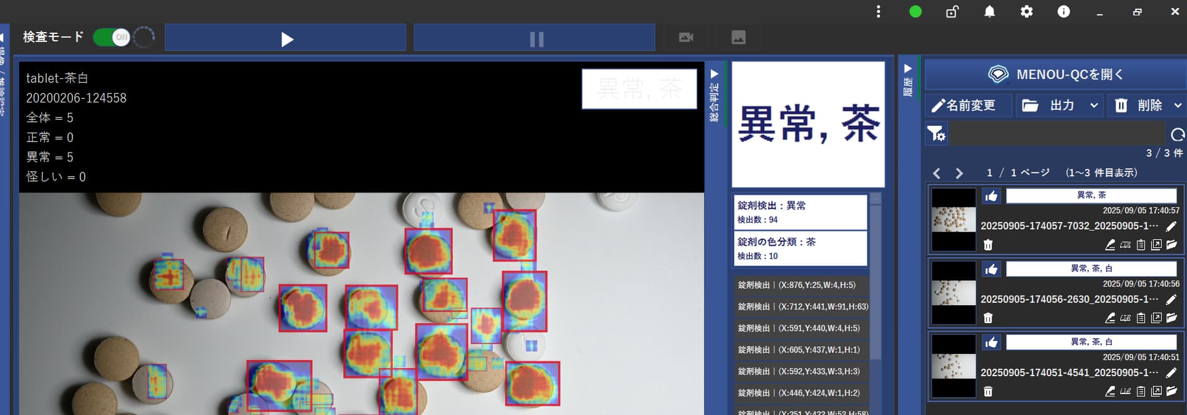Select the 錠剤の色分類：茶 result card
The height and width of the screenshot is (415, 1187).
point(801,249)
